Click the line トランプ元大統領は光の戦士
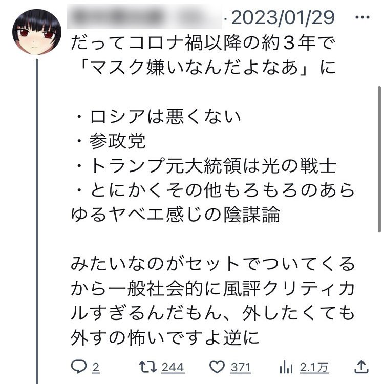The width and height of the screenshot is (384, 384). pyautogui.click(x=206, y=166)
